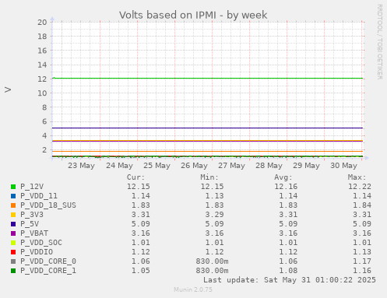This screenshot has width=387, height=298.
Task: Click the P_5V dark blue legend swatch
Action: point(13,224)
